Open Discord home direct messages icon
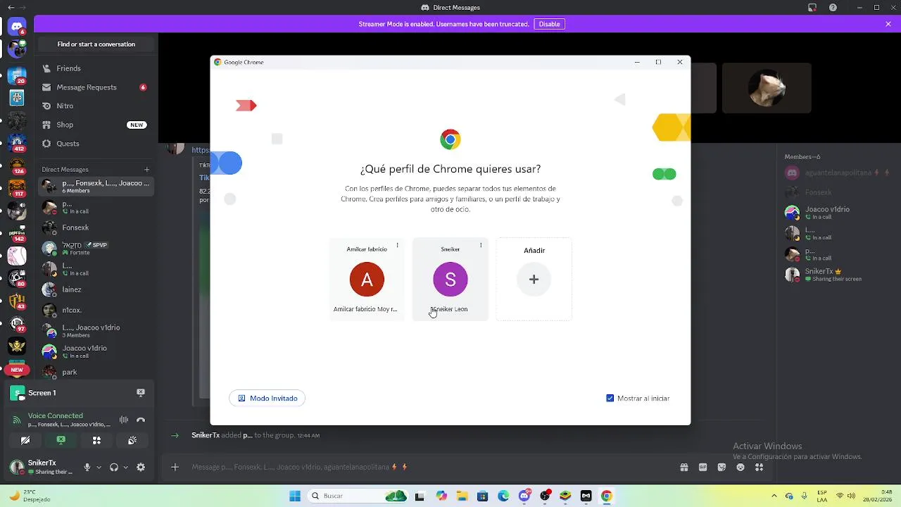This screenshot has width=901, height=507. pyautogui.click(x=17, y=27)
